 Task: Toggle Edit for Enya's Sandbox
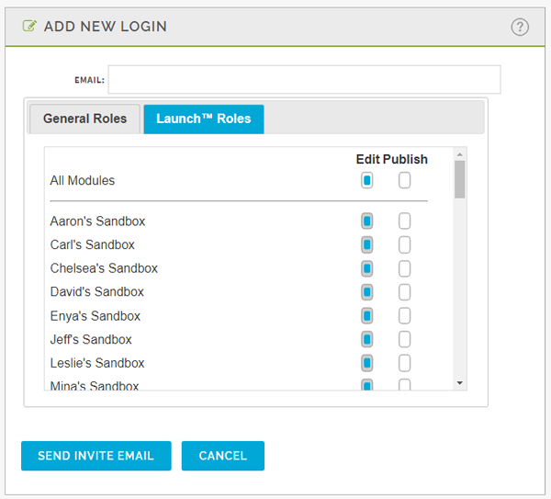click(366, 316)
